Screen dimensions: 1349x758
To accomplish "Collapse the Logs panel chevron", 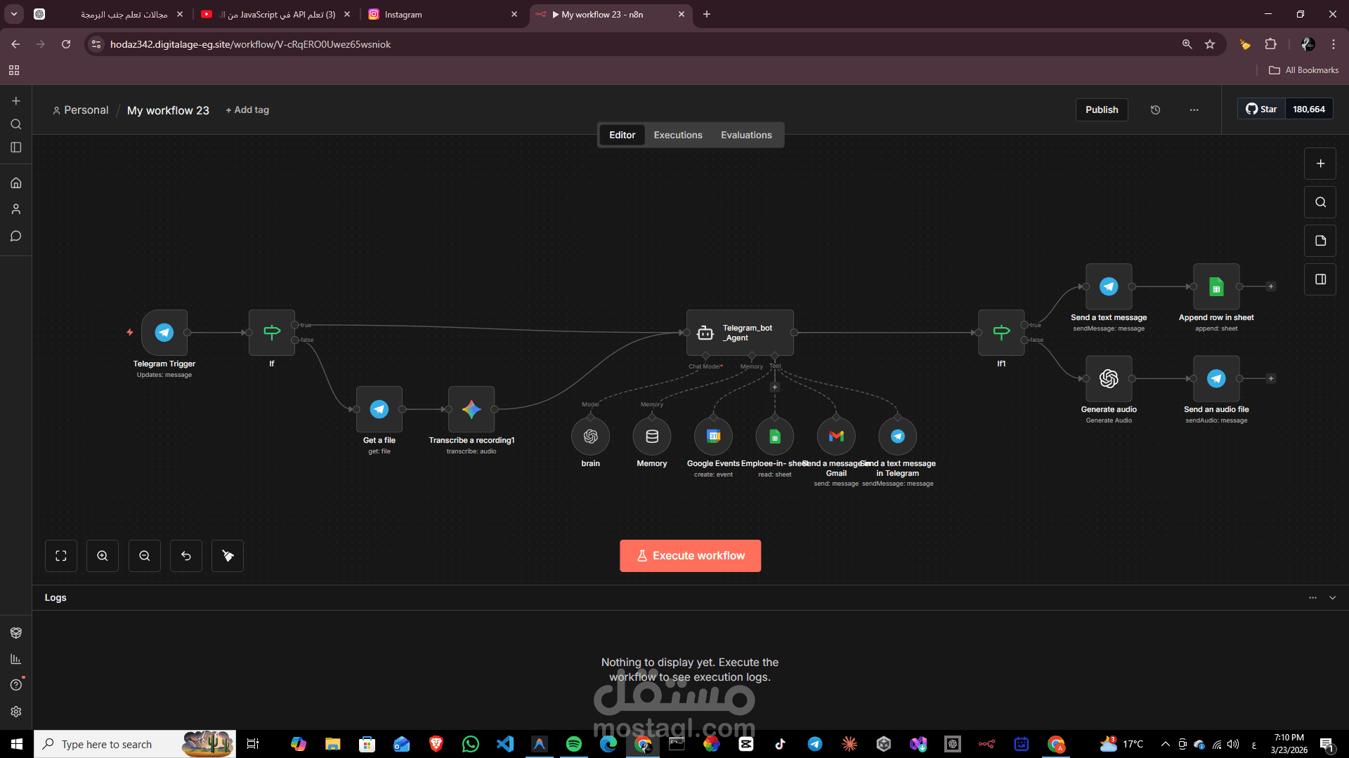I will pyautogui.click(x=1332, y=597).
